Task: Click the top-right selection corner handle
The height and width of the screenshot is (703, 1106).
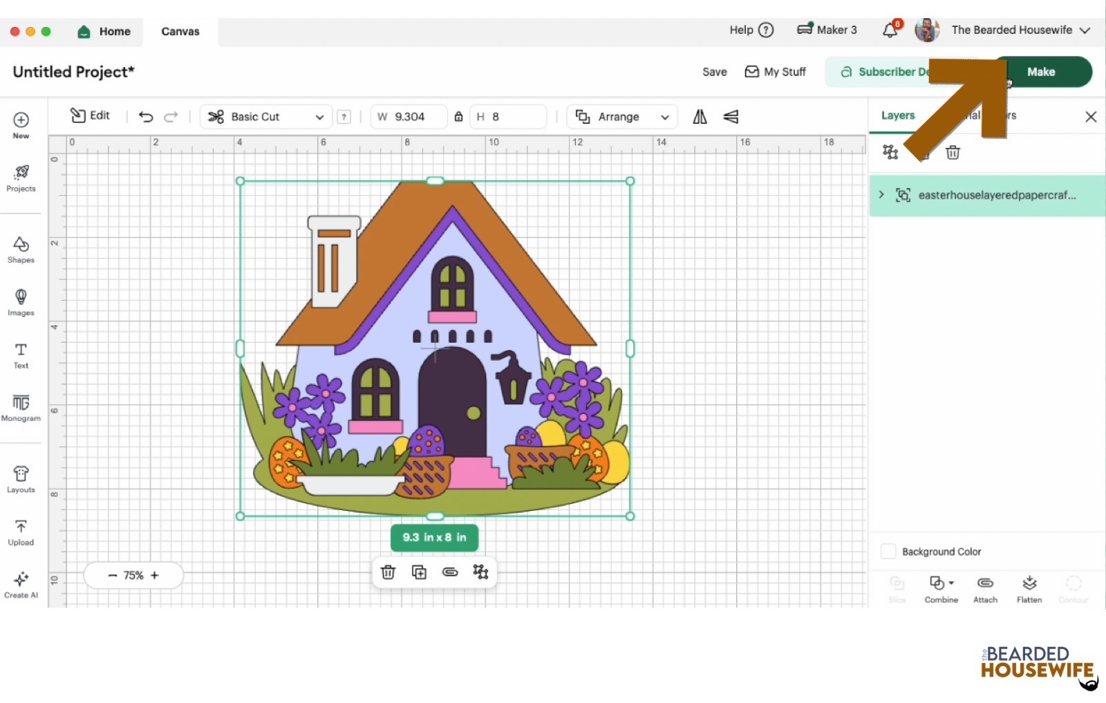Action: 630,181
